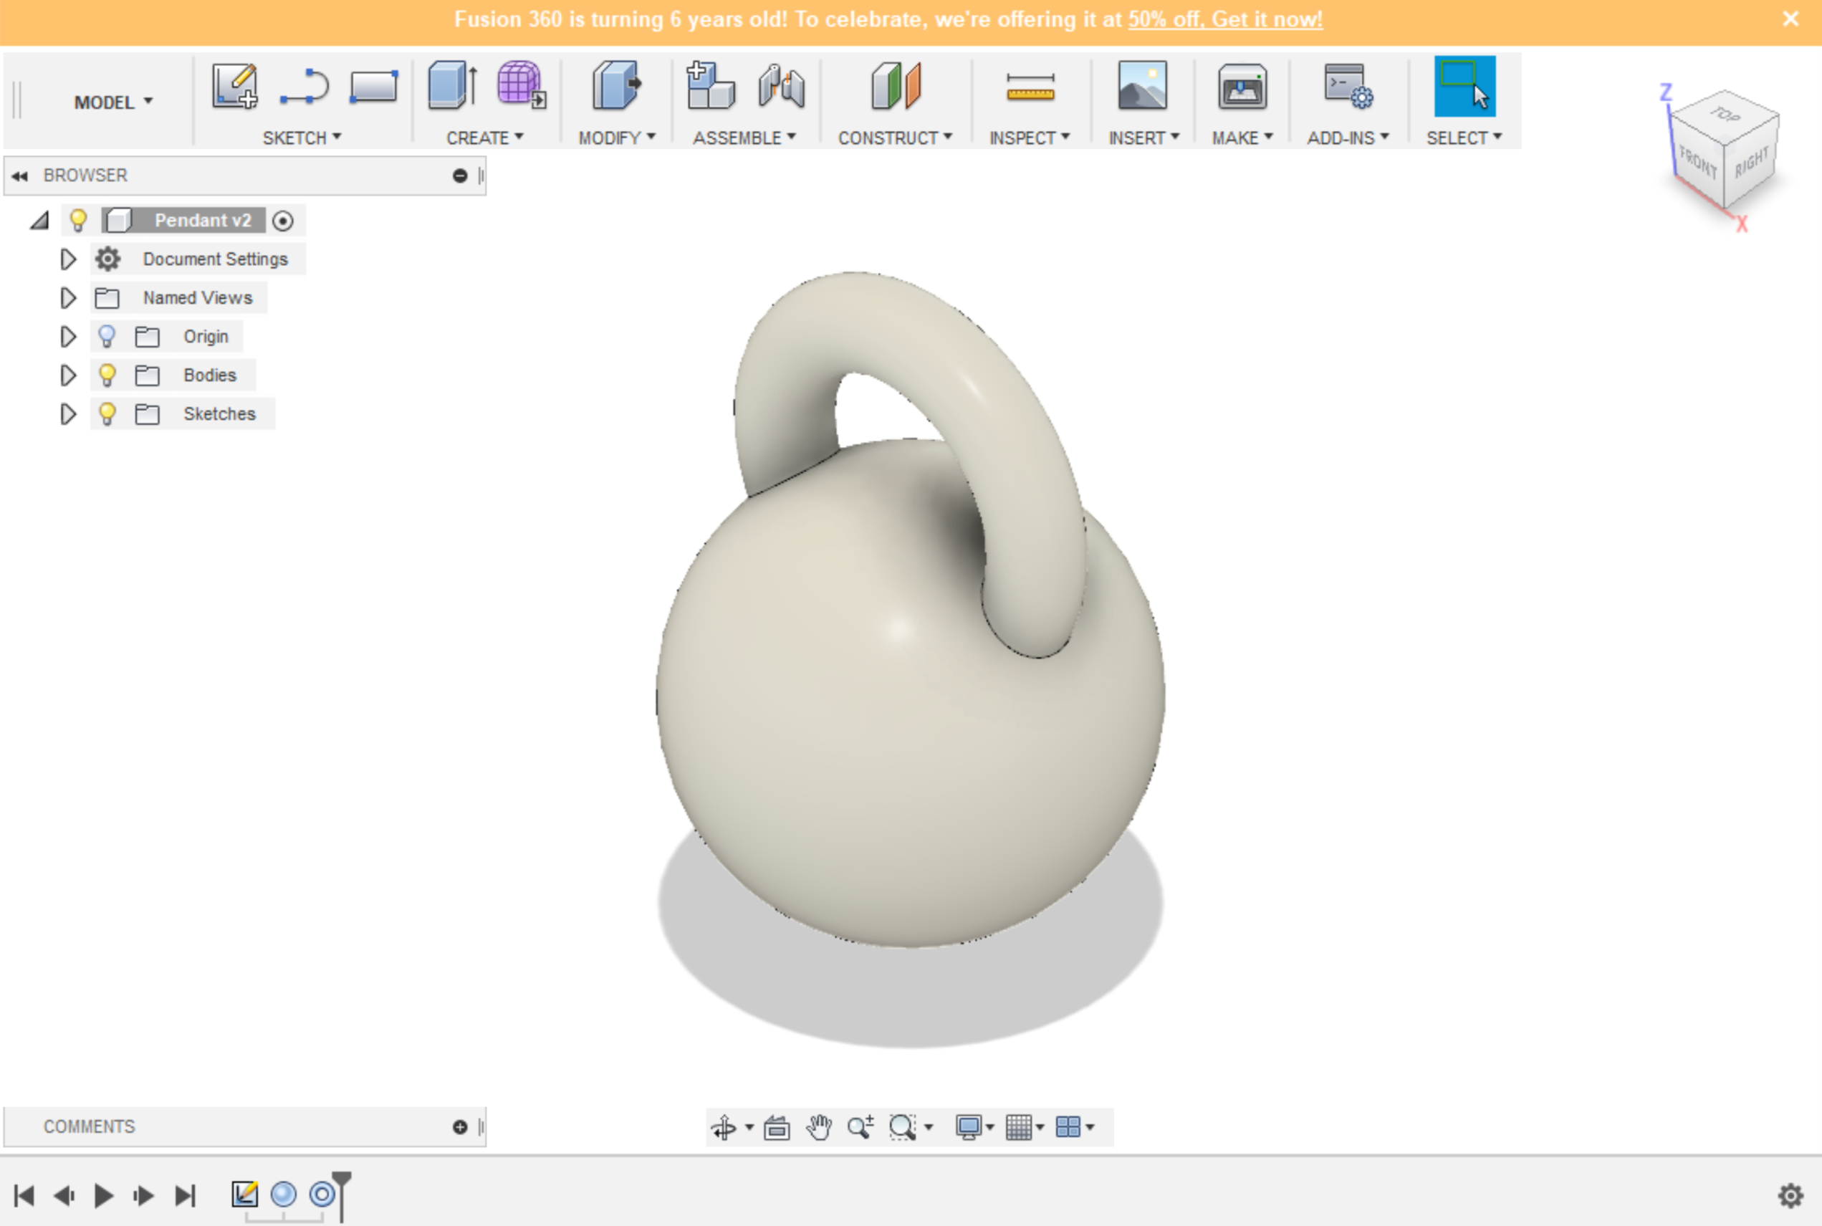Click the Create Sketch icon

(x=234, y=86)
